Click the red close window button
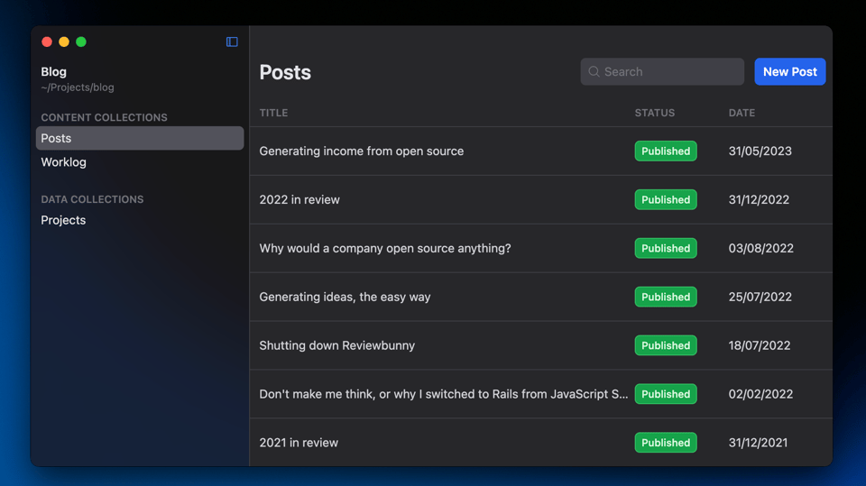This screenshot has width=866, height=486. tap(47, 42)
